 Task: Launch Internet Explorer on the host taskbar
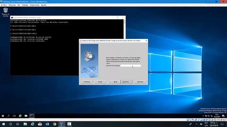(33, 124)
